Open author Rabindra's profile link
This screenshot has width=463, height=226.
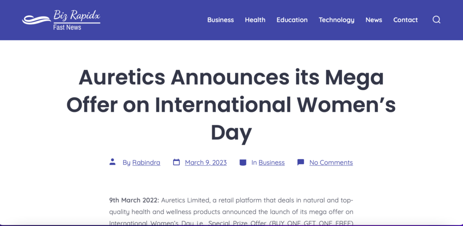[146, 162]
